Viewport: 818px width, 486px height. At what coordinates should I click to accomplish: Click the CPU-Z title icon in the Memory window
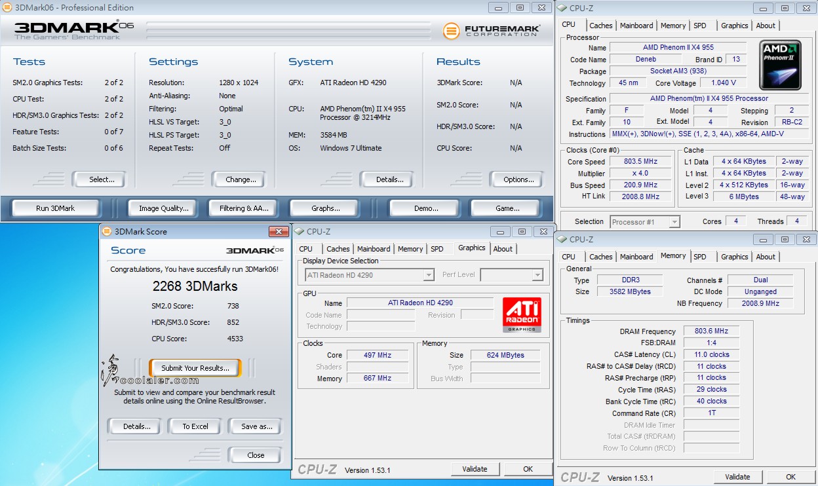pyautogui.click(x=562, y=239)
